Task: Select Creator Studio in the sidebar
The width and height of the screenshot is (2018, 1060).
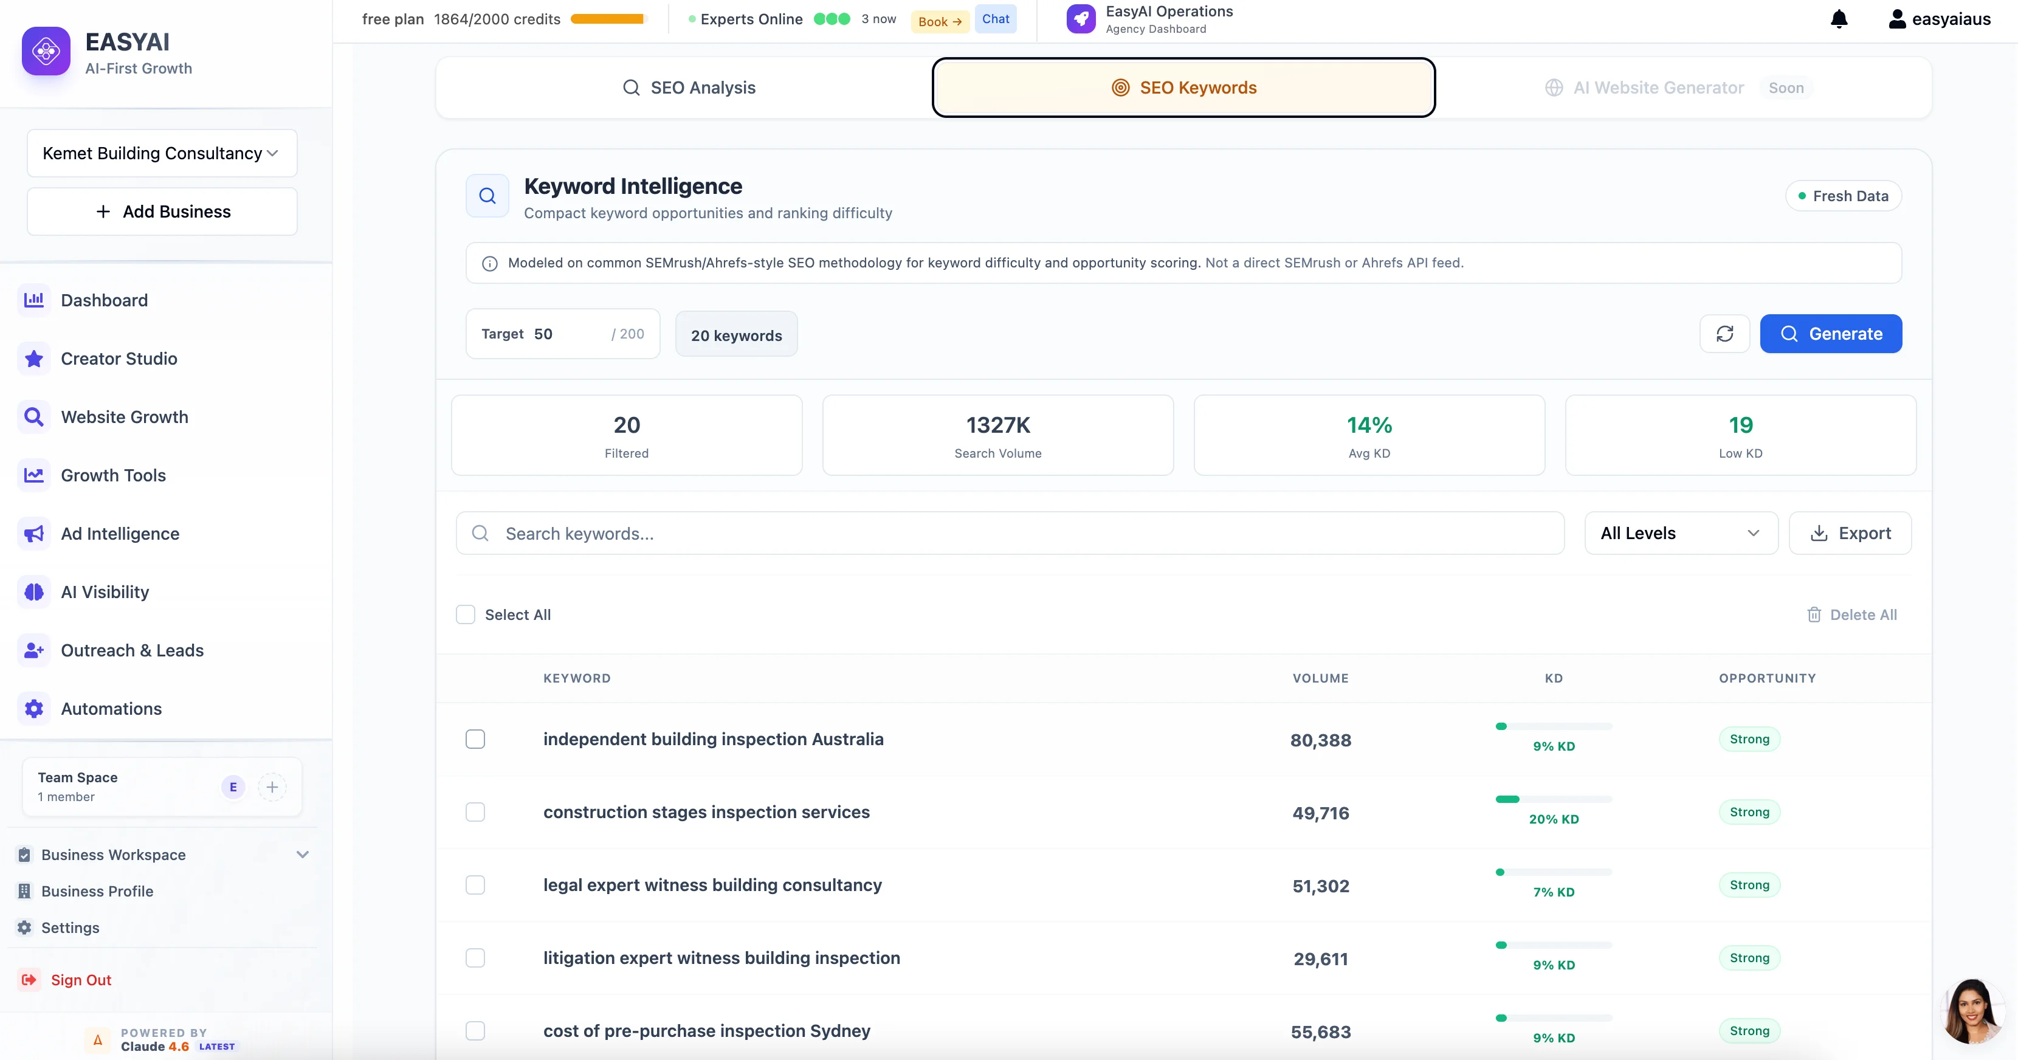Action: [119, 358]
